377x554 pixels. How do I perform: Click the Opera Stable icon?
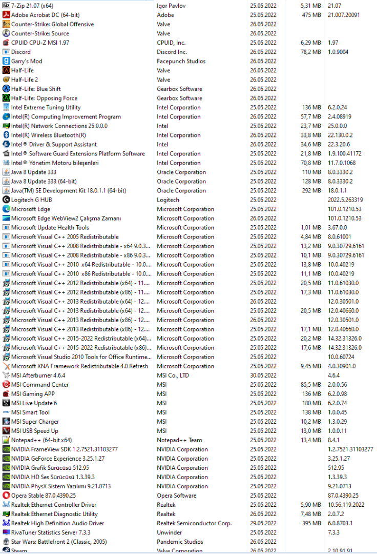click(x=6, y=496)
